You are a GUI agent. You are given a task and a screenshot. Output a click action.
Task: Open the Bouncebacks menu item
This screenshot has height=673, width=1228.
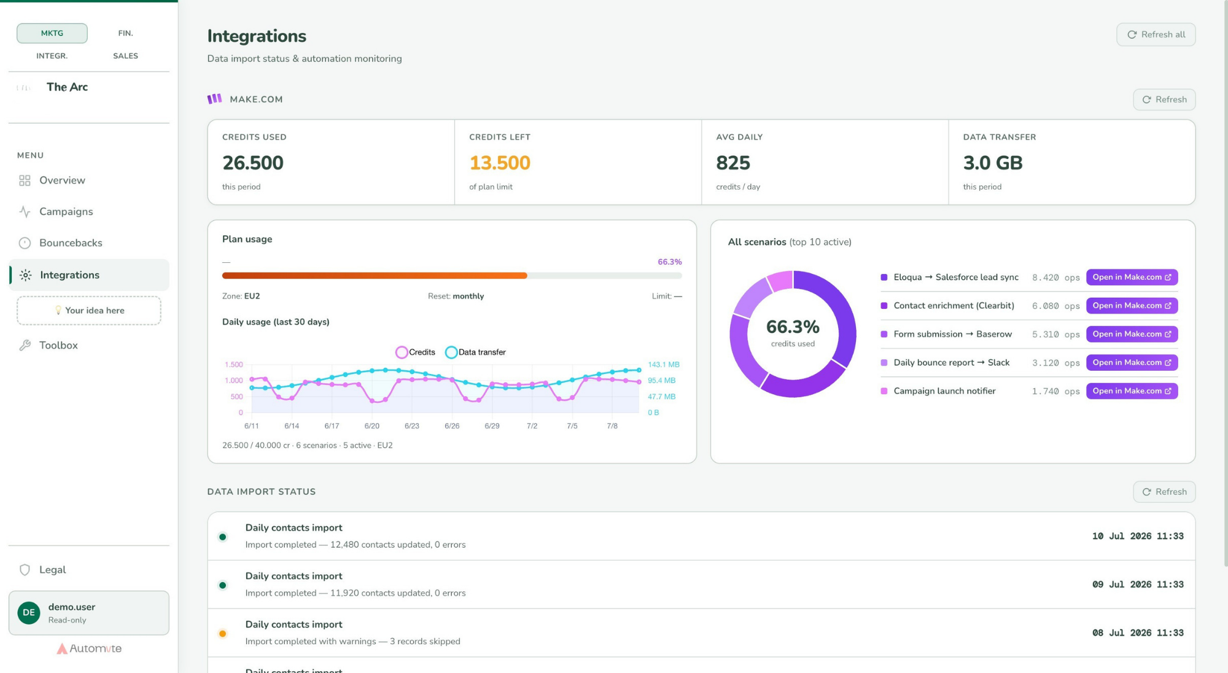coord(89,243)
